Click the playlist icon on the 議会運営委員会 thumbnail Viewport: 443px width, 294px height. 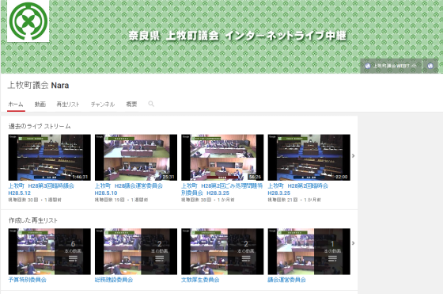332,258
